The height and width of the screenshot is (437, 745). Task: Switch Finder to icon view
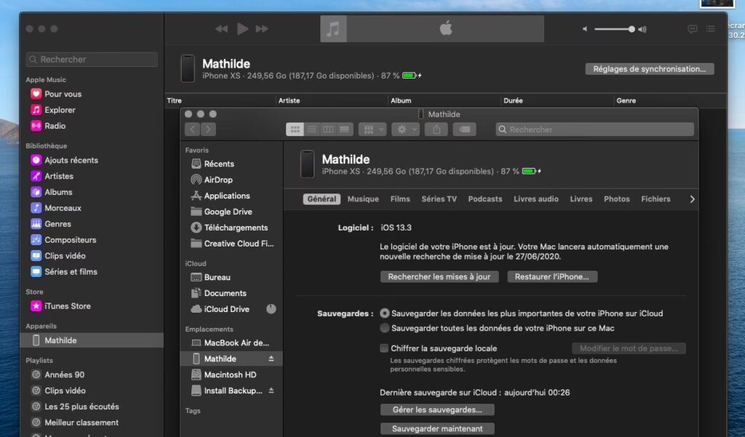(x=295, y=129)
